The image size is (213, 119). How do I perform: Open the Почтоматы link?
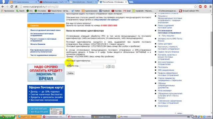[163, 67]
